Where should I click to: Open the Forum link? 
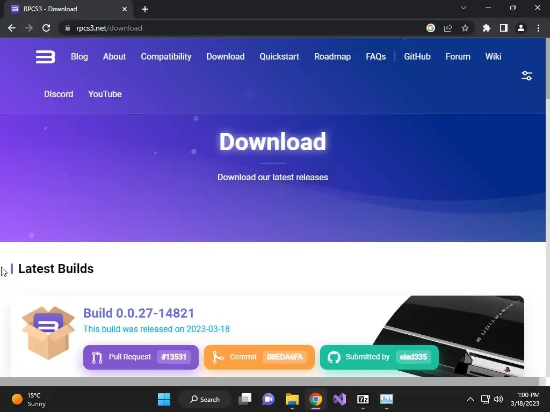tap(458, 57)
